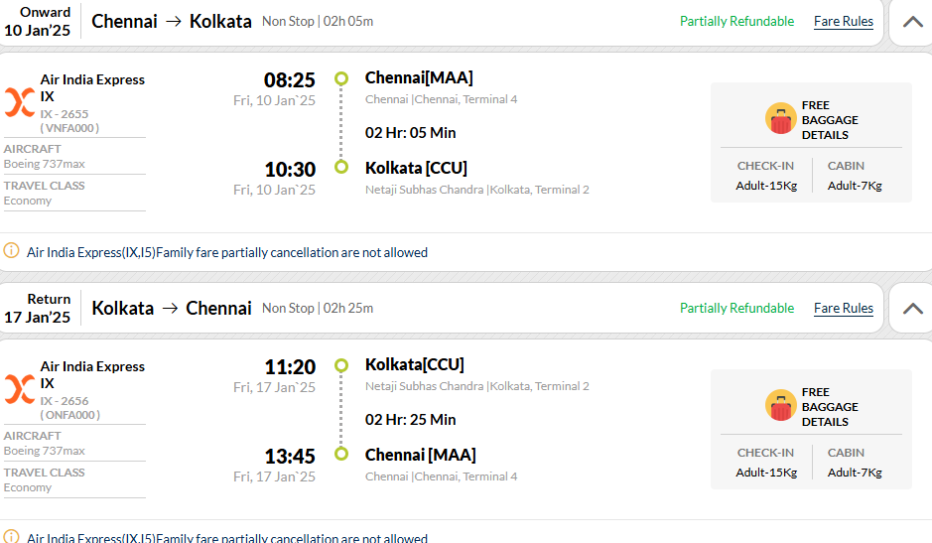932x543 pixels.
Task: Open Fare Rules for the return flight
Action: click(844, 308)
